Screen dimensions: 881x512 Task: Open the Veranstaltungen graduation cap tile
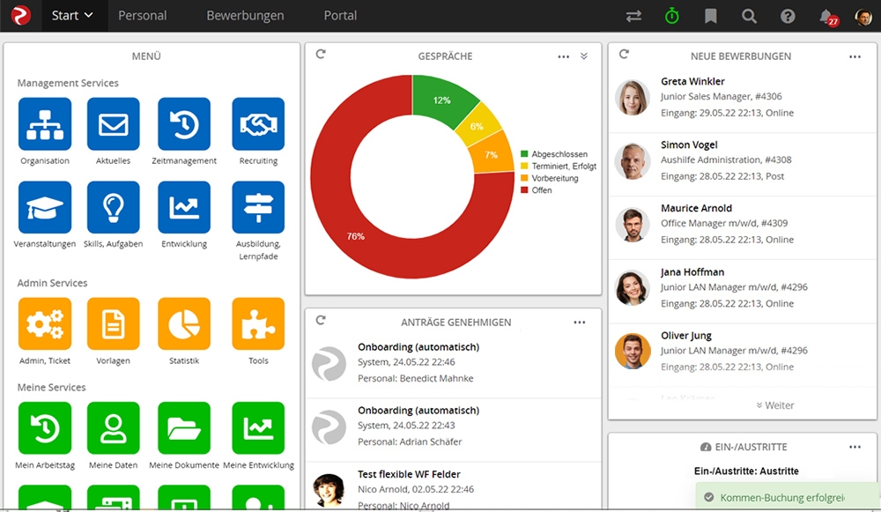(45, 207)
